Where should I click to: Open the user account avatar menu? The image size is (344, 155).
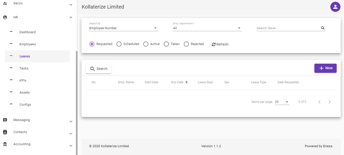tap(335, 7)
